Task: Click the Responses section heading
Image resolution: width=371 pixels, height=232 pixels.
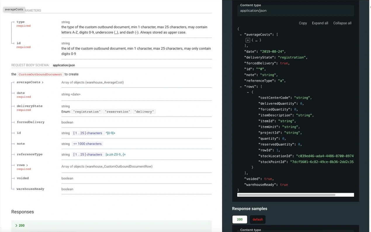Action: [22, 212]
